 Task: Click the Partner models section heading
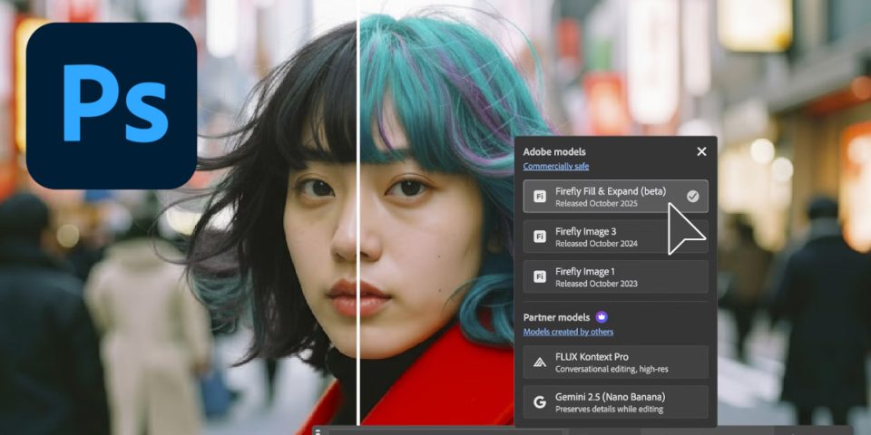click(555, 317)
